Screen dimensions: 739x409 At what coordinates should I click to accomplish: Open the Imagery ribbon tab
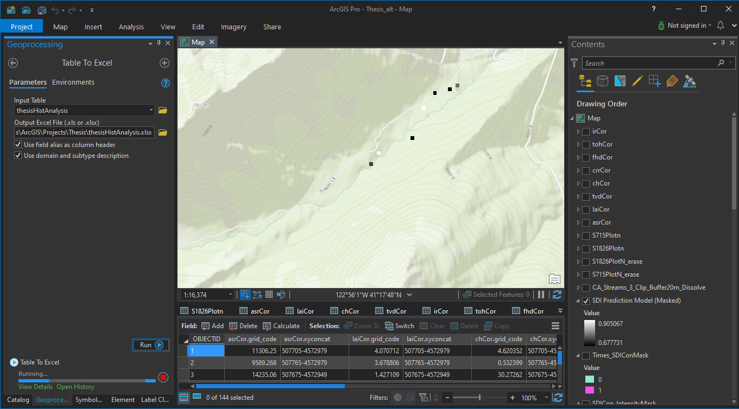[x=233, y=27]
